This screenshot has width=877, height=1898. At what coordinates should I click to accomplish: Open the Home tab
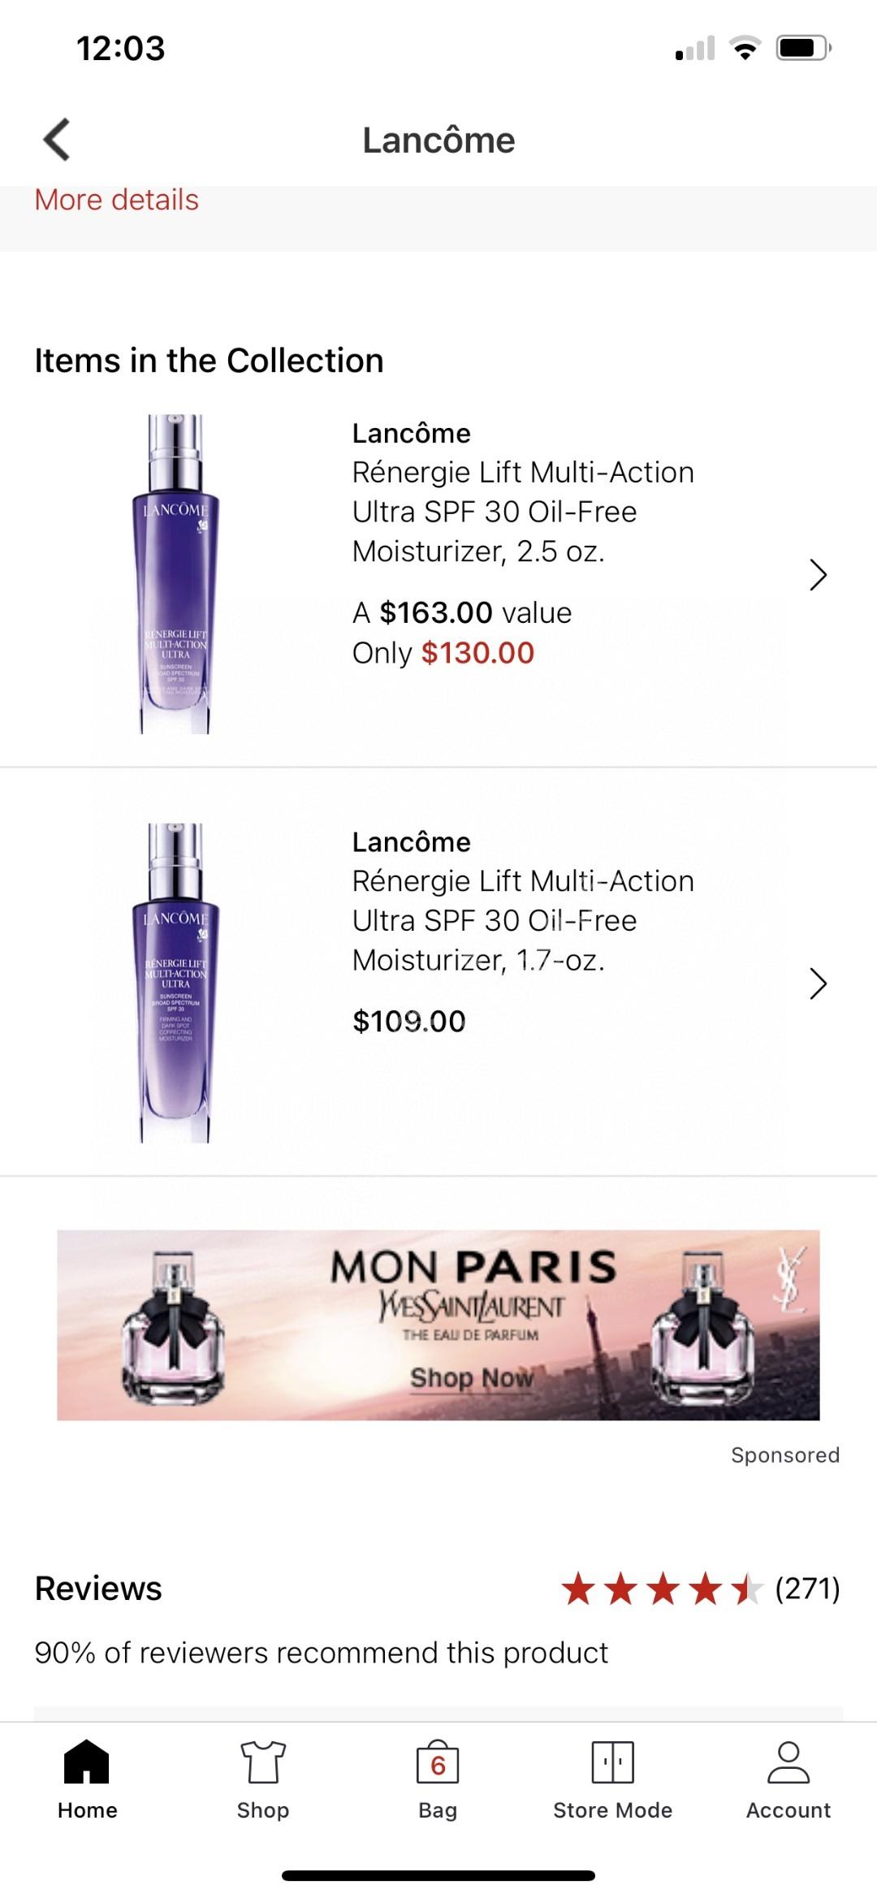pos(87,1764)
